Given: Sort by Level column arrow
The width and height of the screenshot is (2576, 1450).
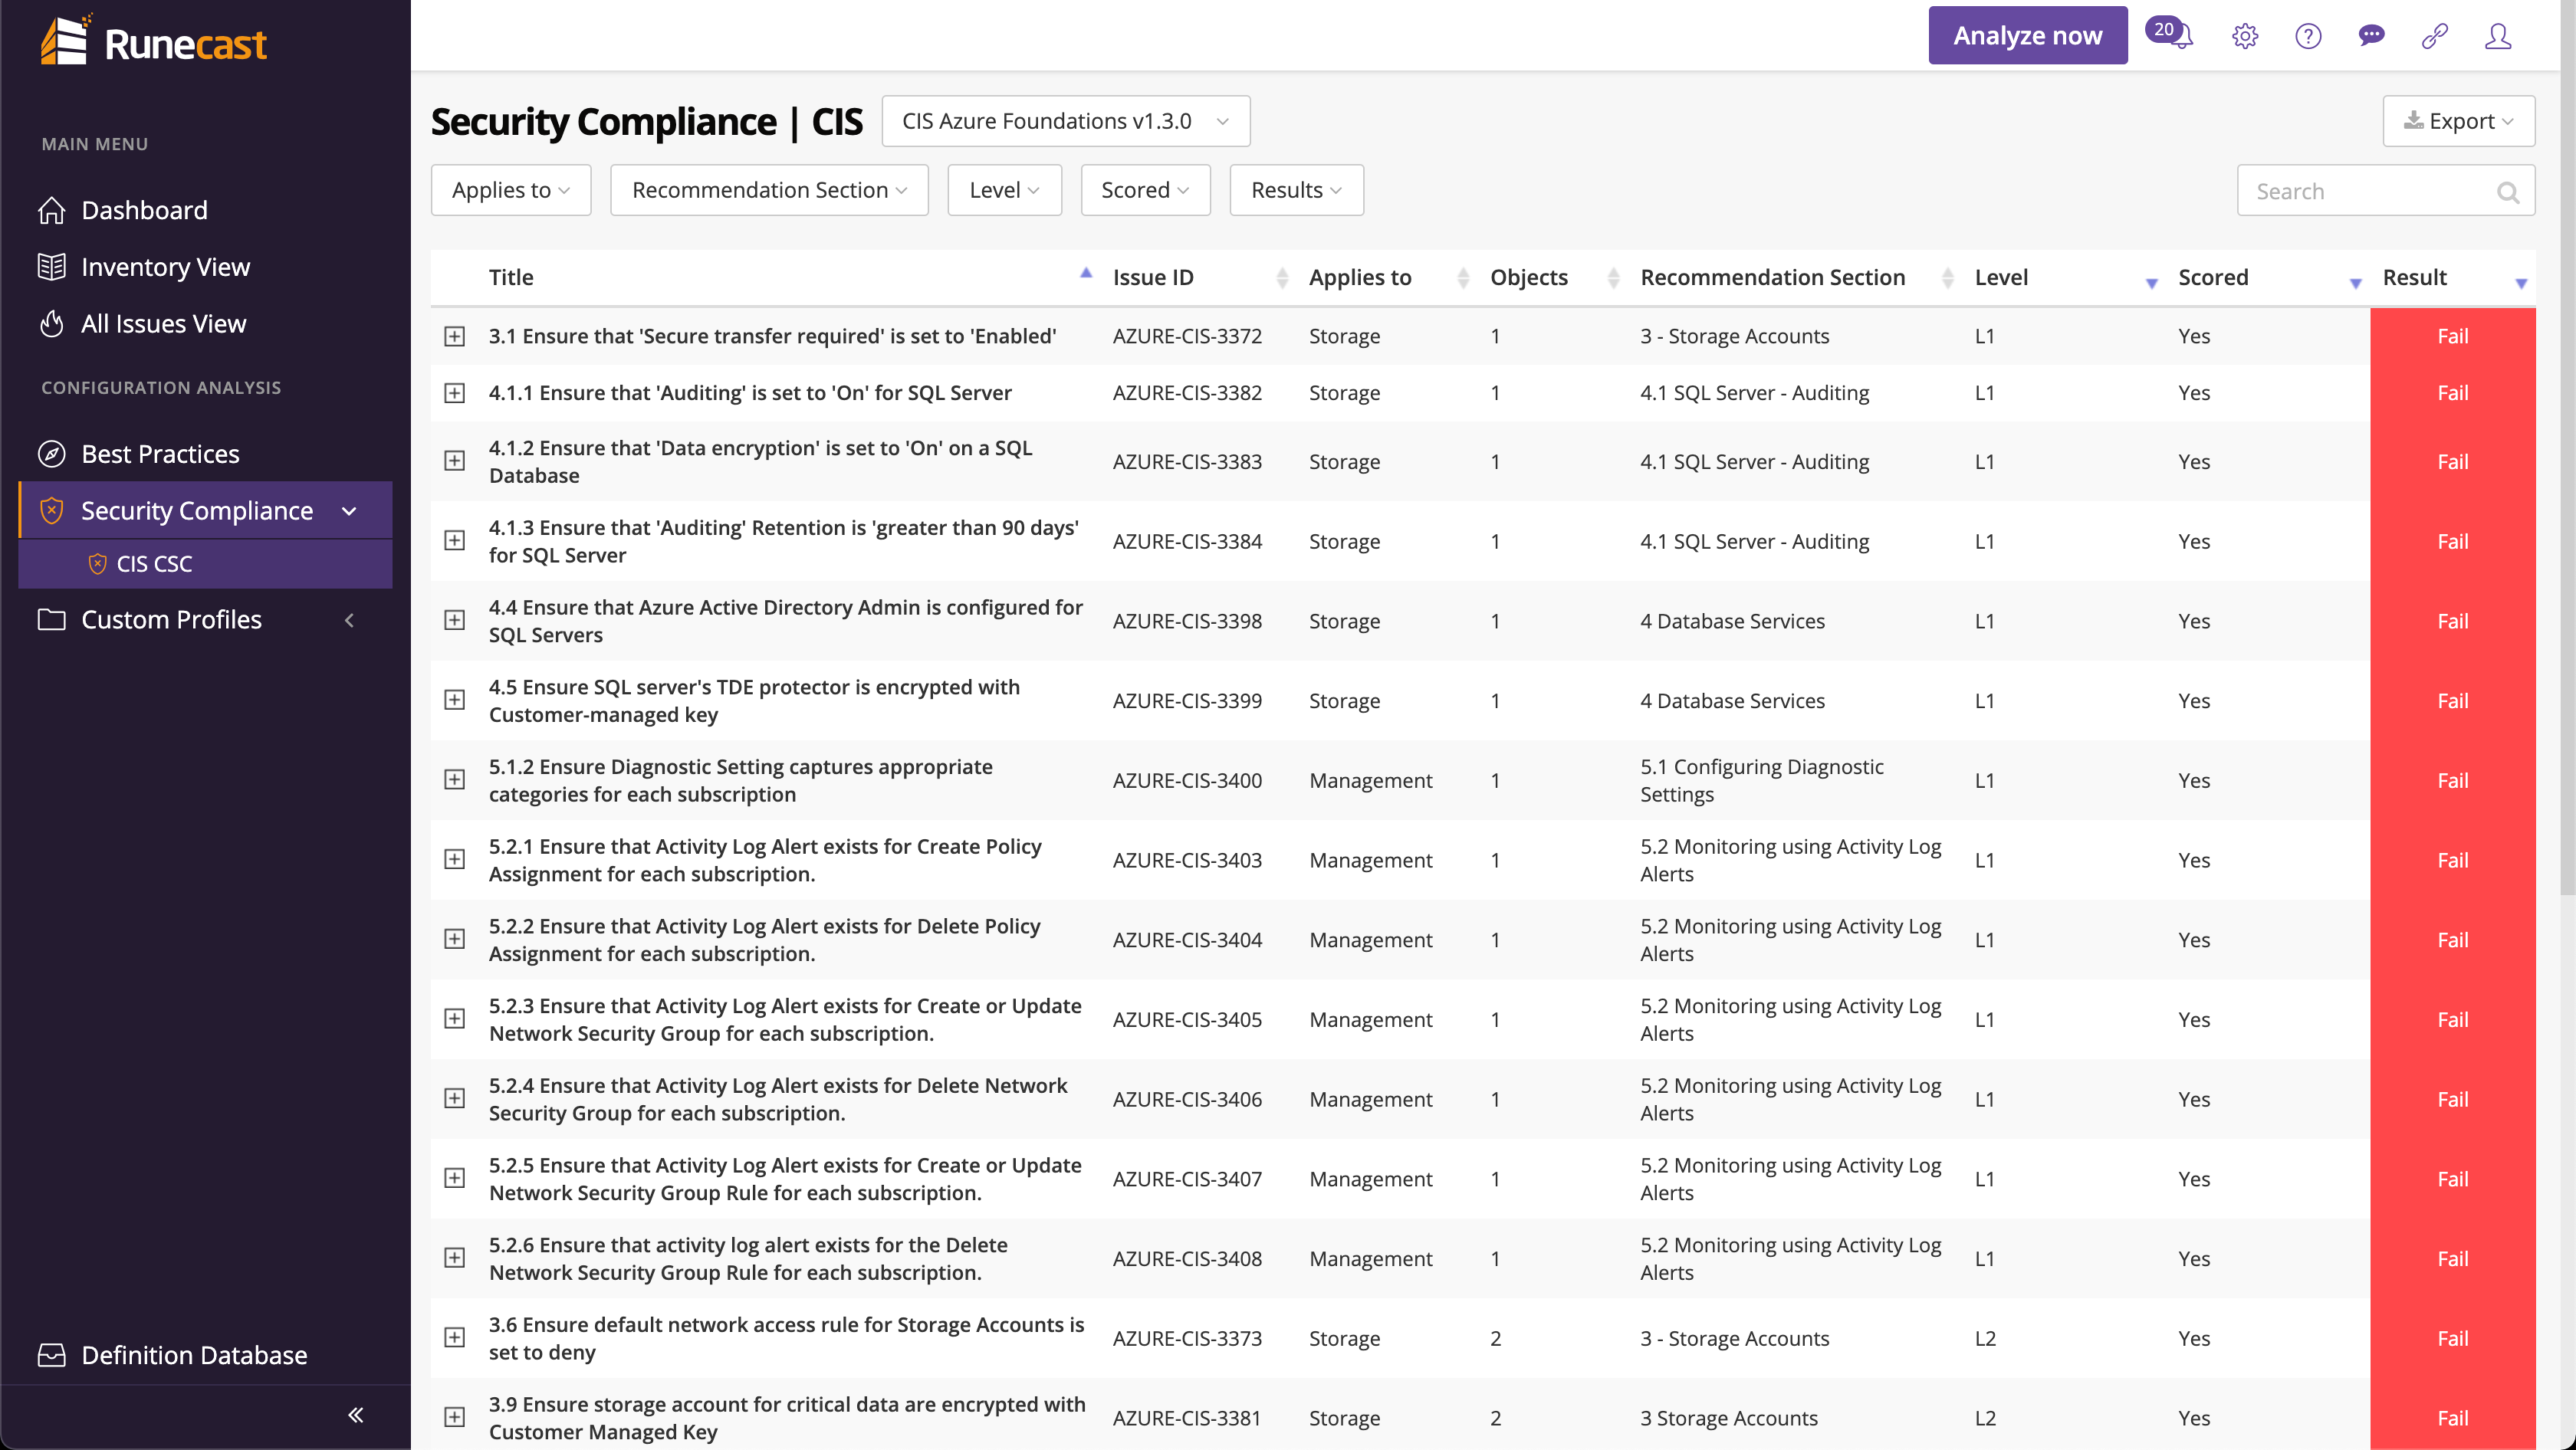Looking at the screenshot, I should click(2152, 284).
